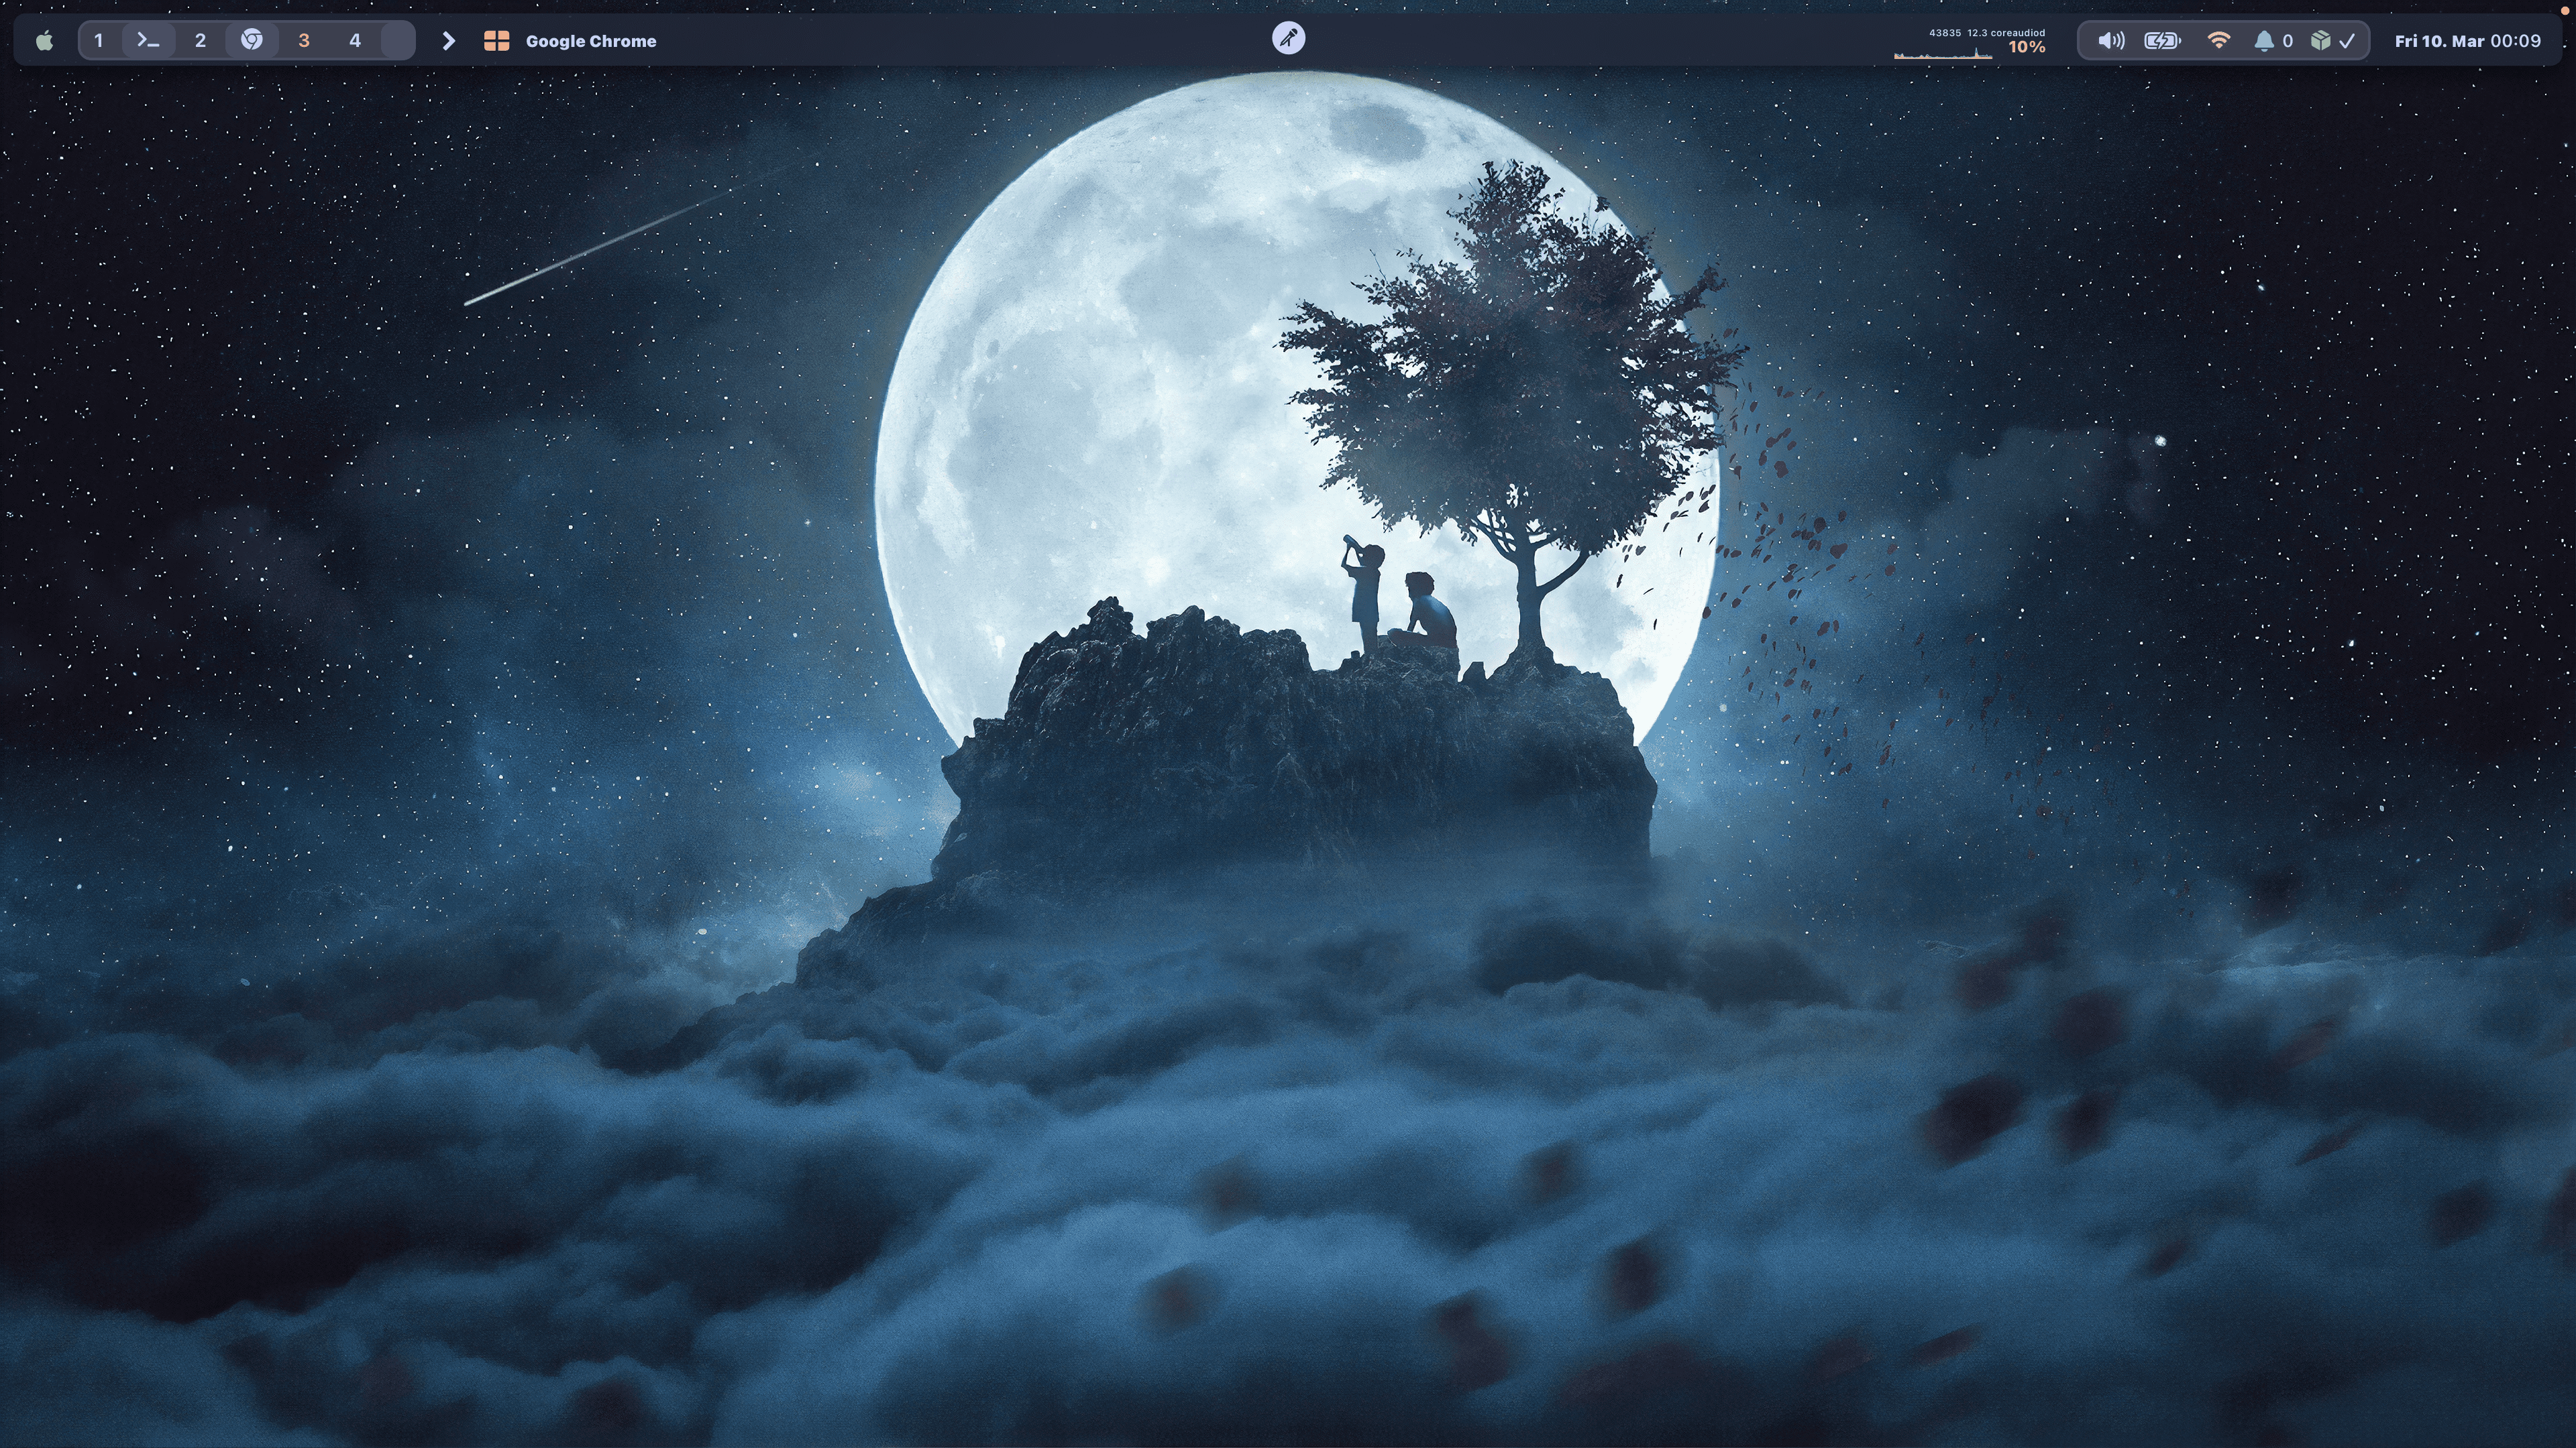Switch to space 1

click(x=98, y=41)
